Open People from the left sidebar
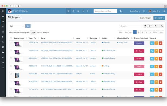 pyautogui.click(x=3, y=47)
